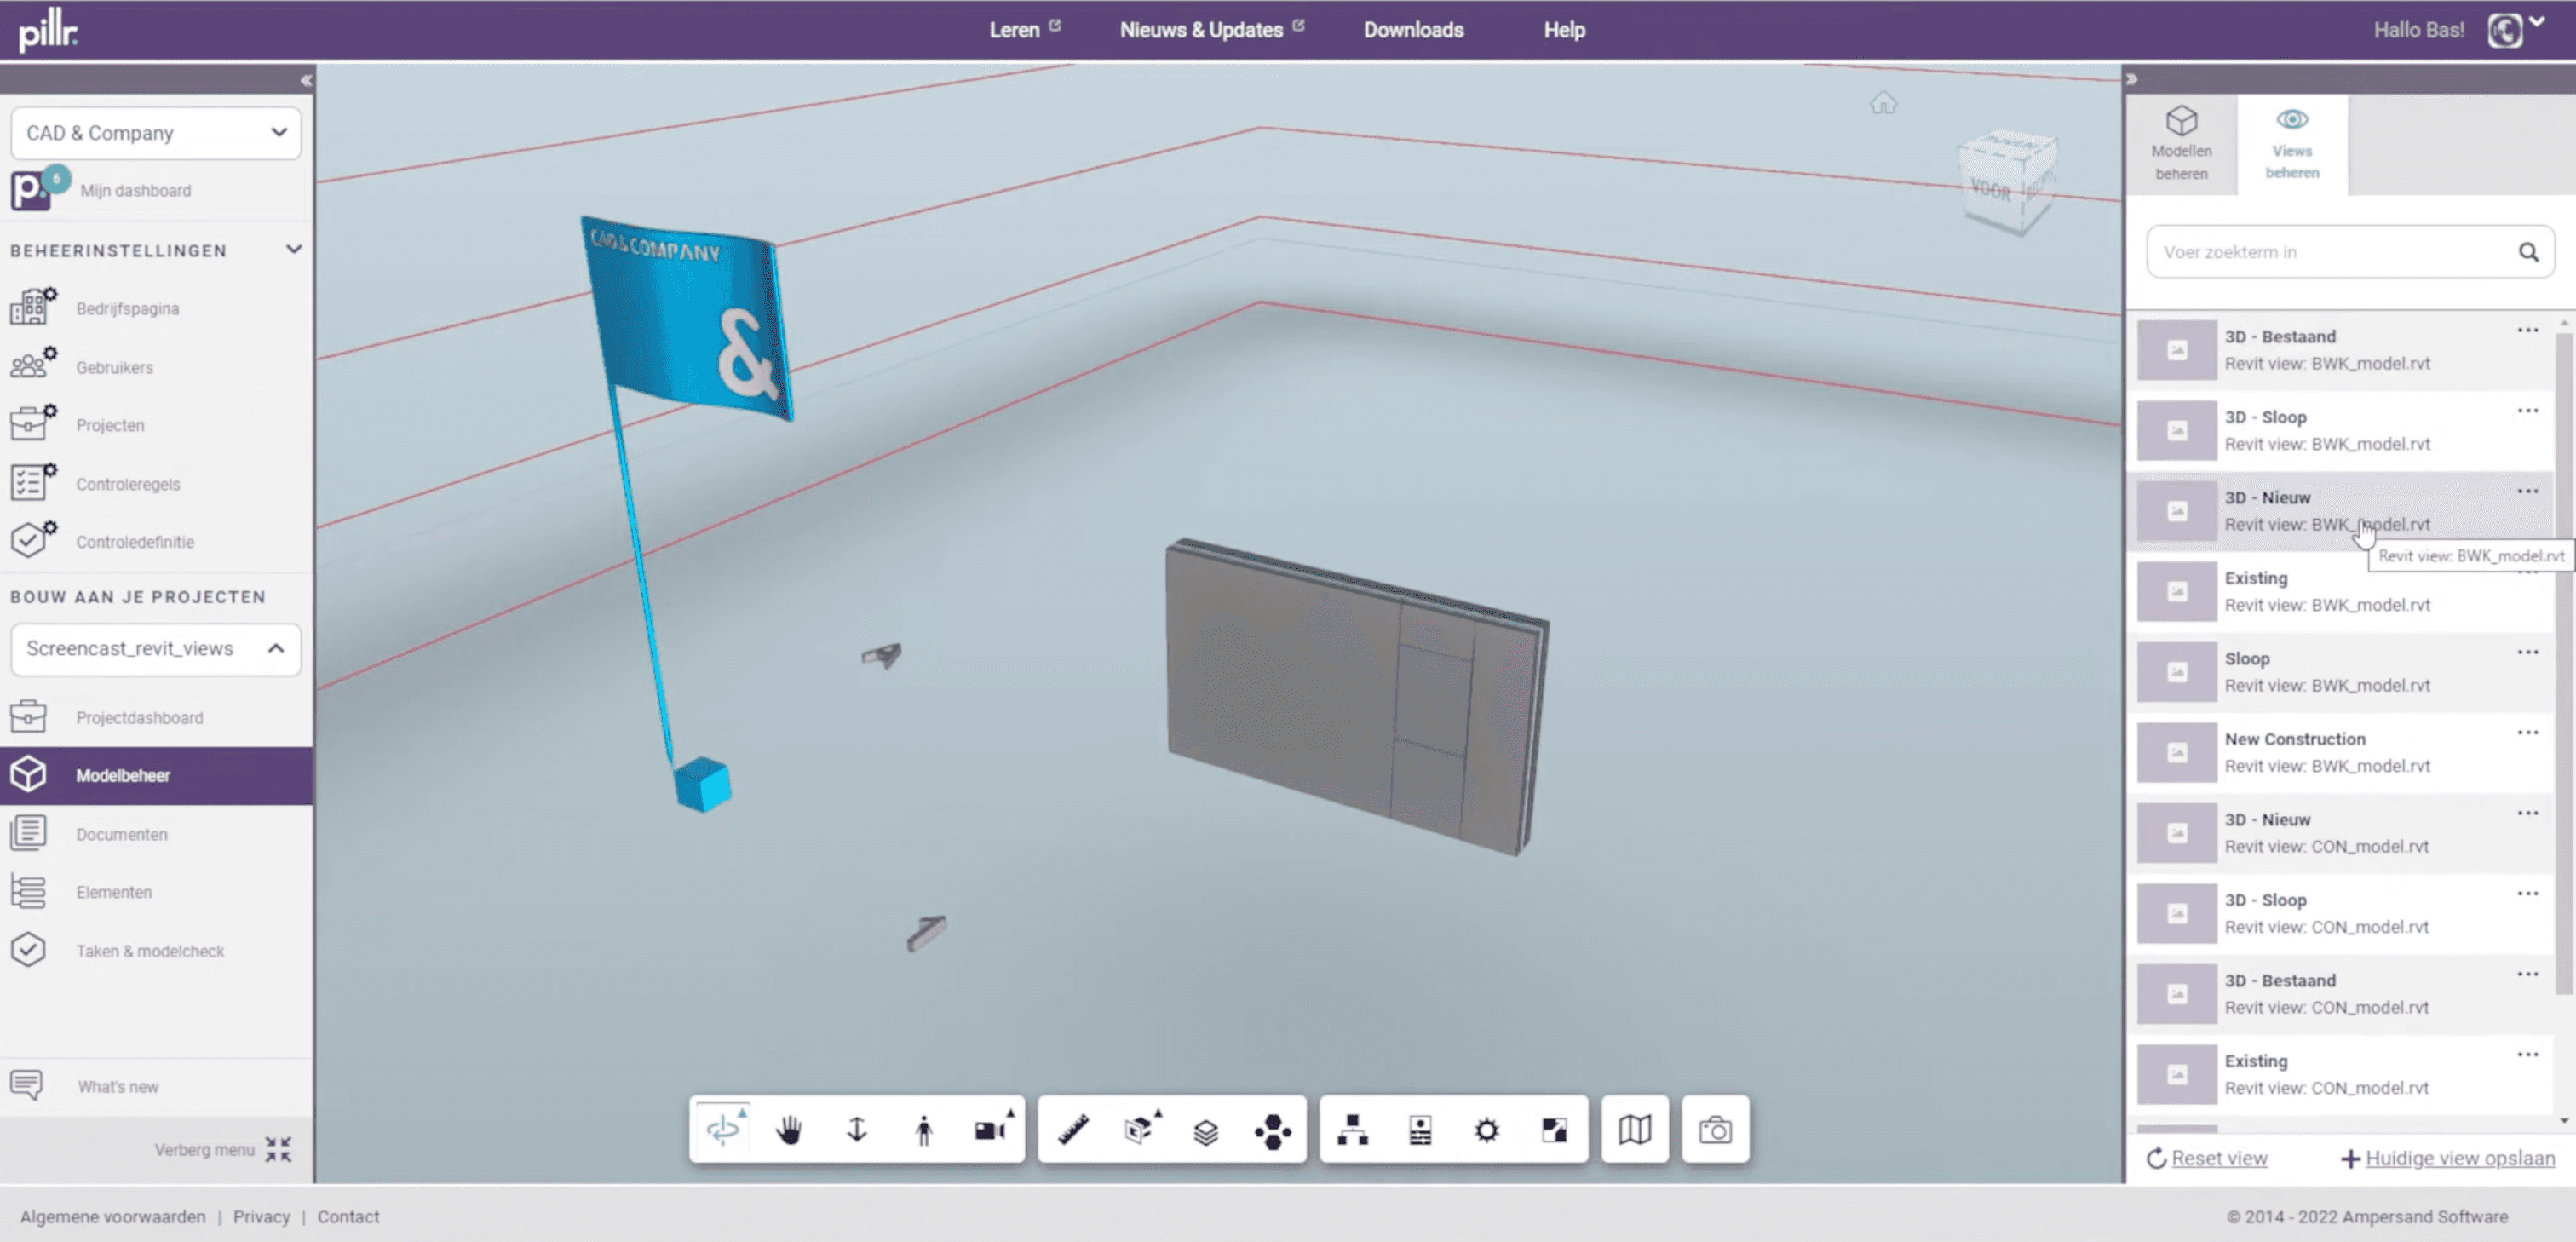Select the Existing BWK_model view thumbnail
2576x1242 pixels.
coord(2176,592)
